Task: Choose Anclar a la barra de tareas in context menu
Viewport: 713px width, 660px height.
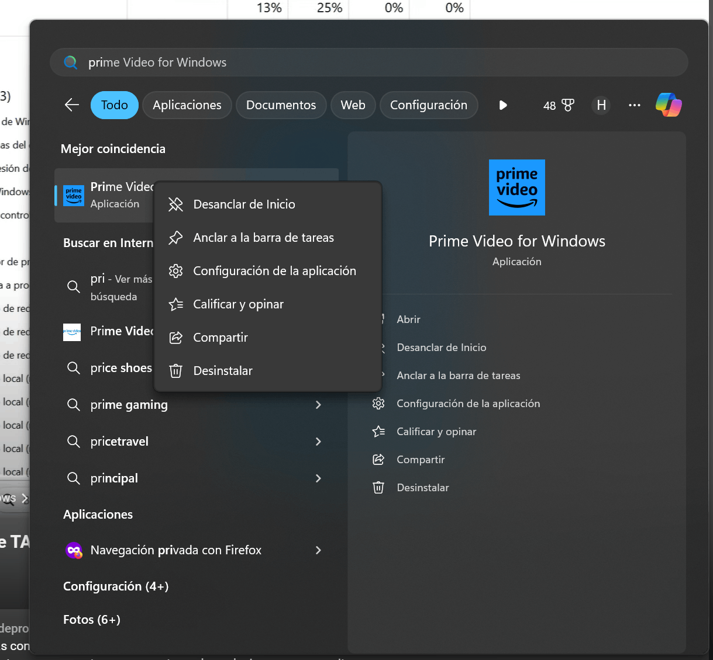Action: click(x=268, y=238)
